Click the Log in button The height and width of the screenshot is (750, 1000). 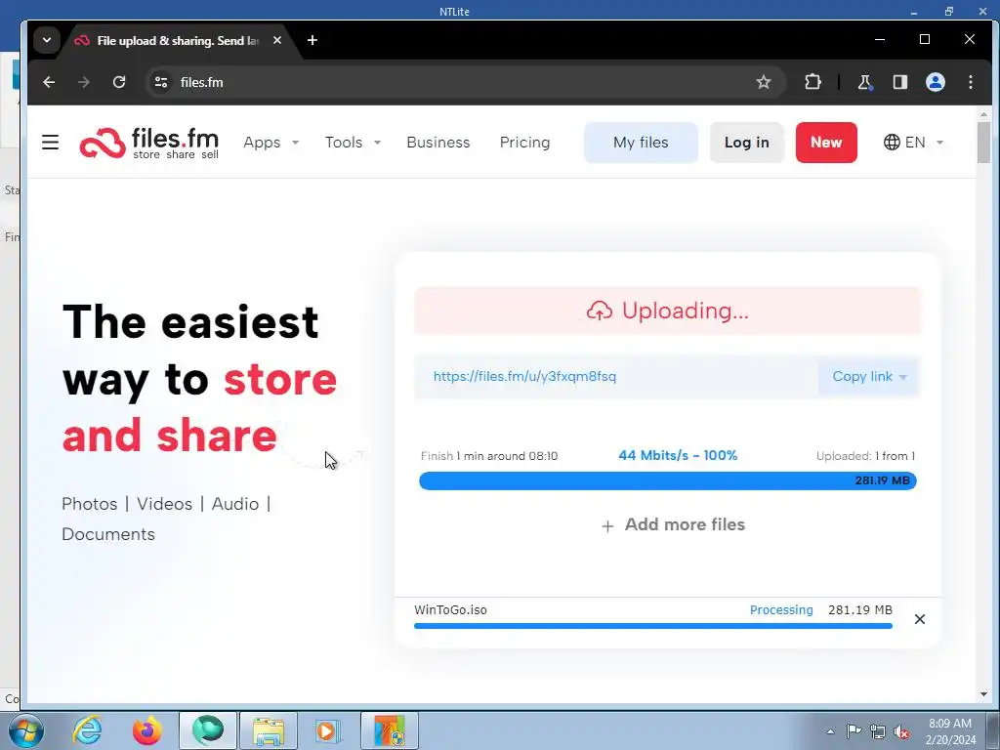tap(747, 143)
